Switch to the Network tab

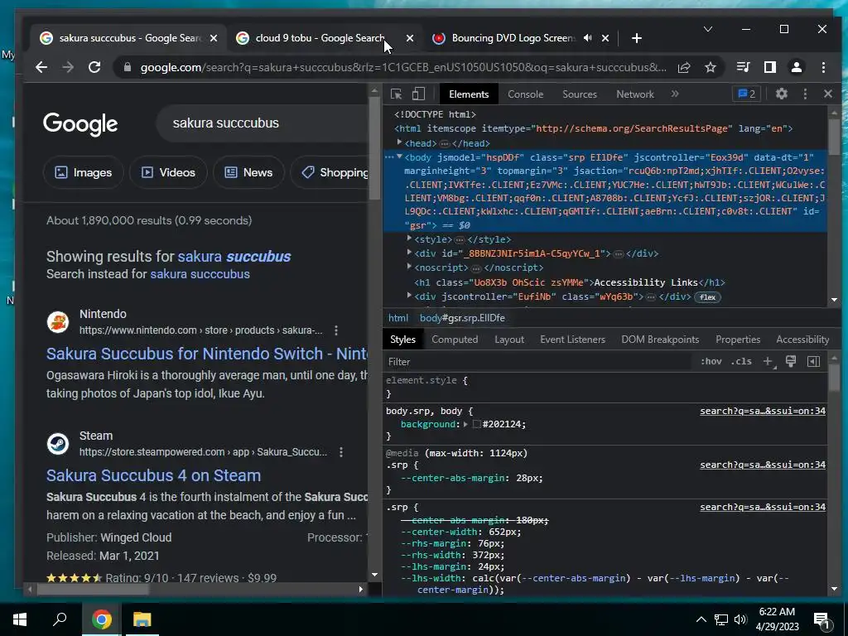pos(635,94)
